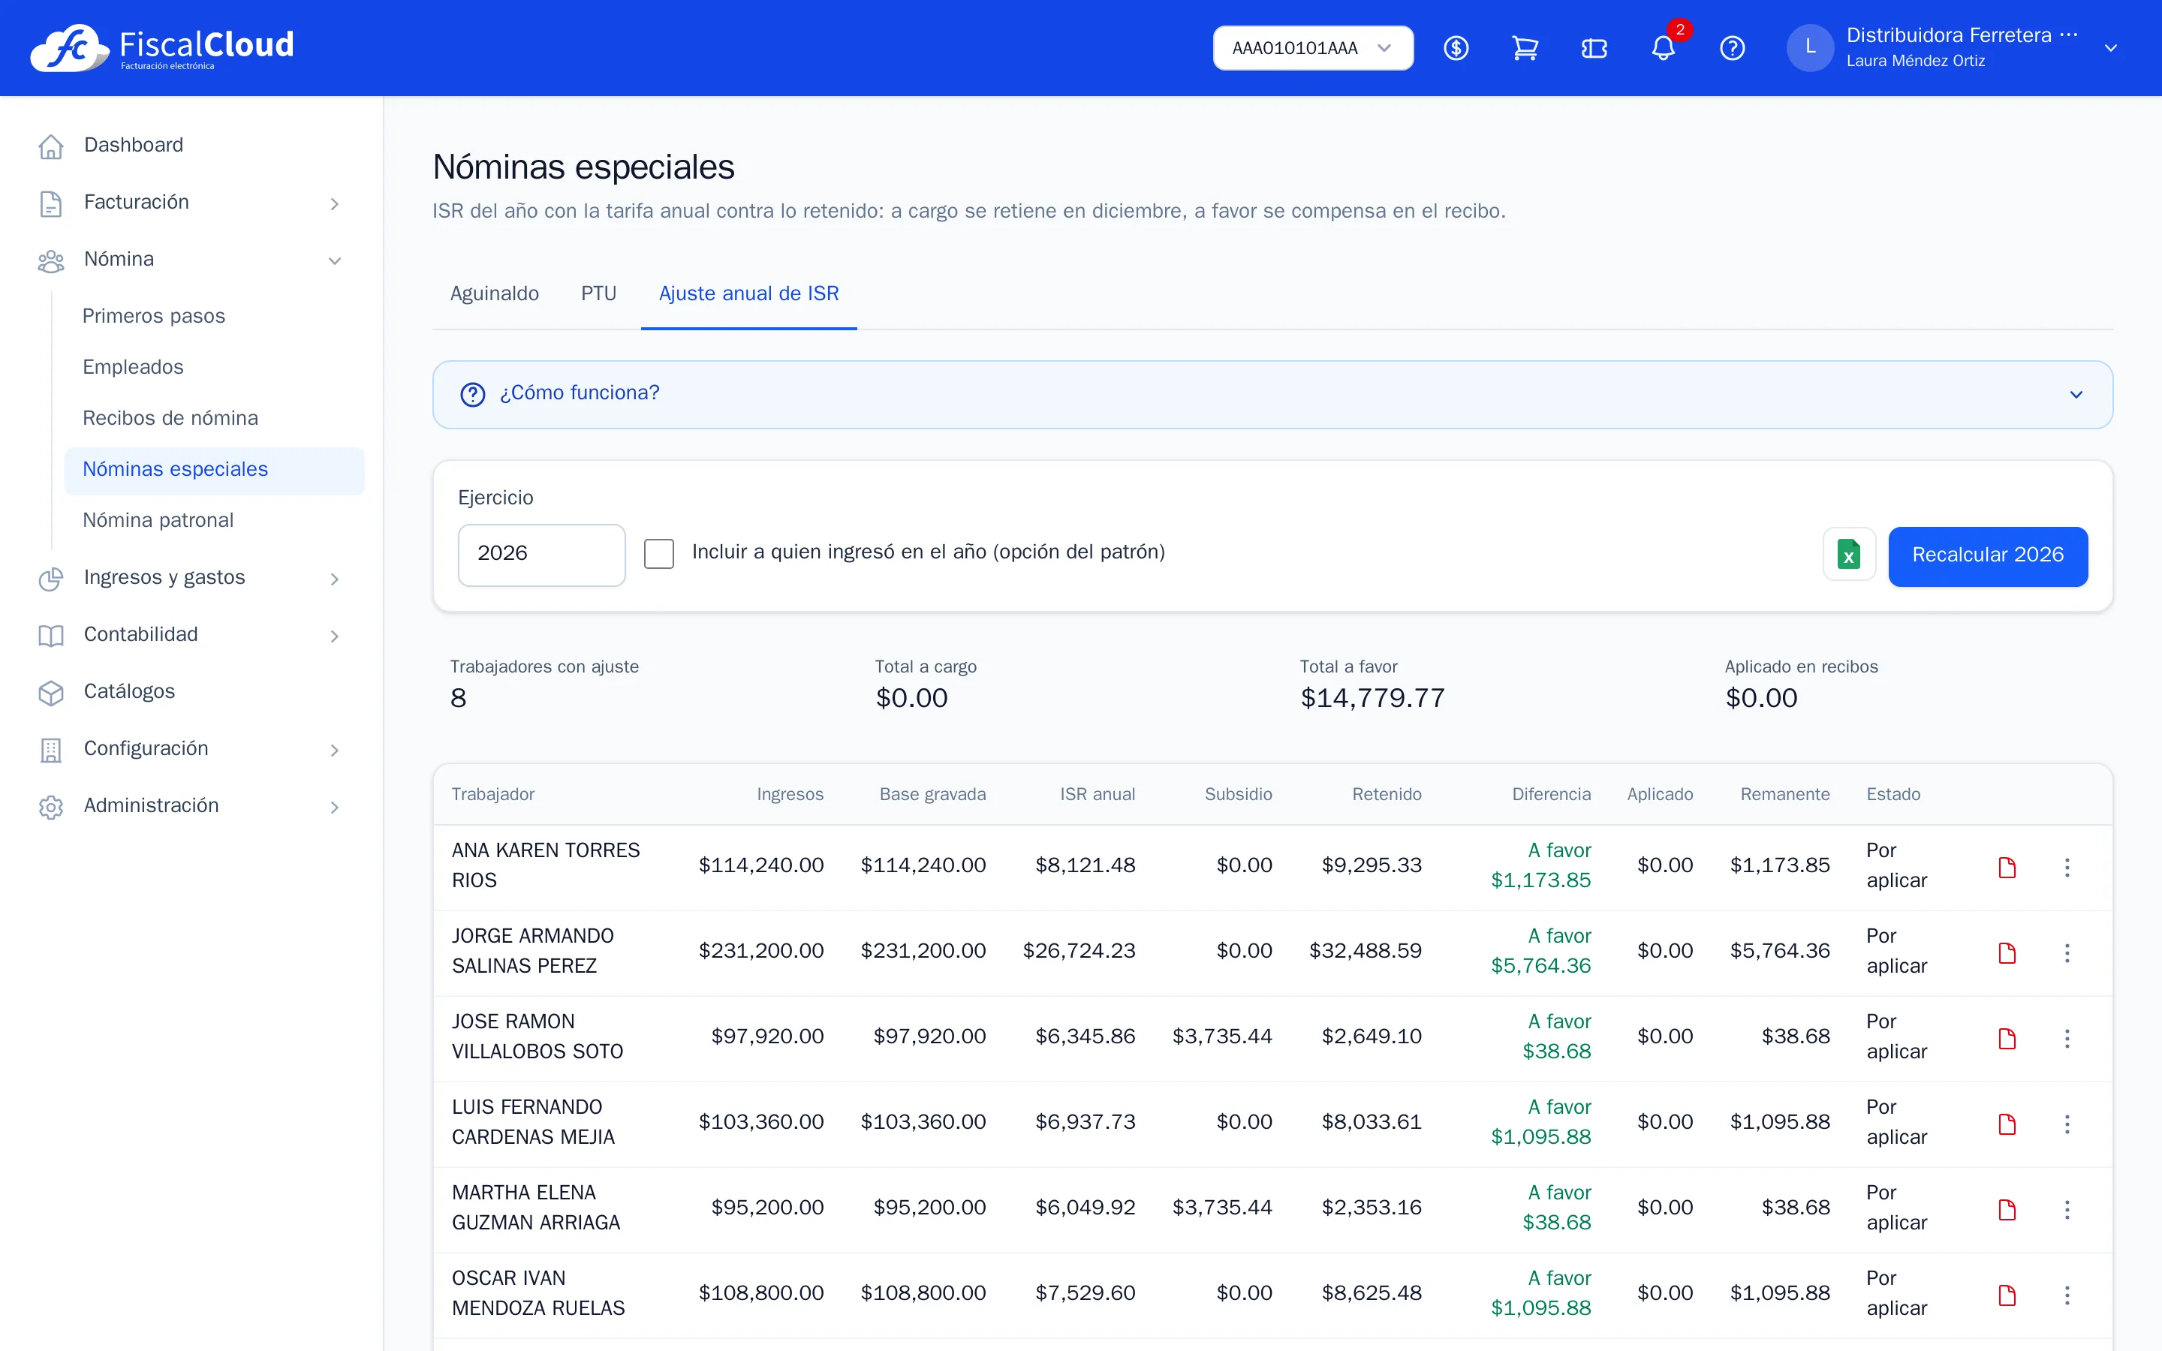
Task: Click the Recalcular 2026 button
Action: (1987, 555)
